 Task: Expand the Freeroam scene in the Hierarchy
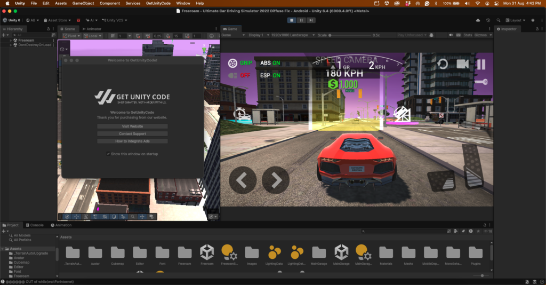point(11,41)
